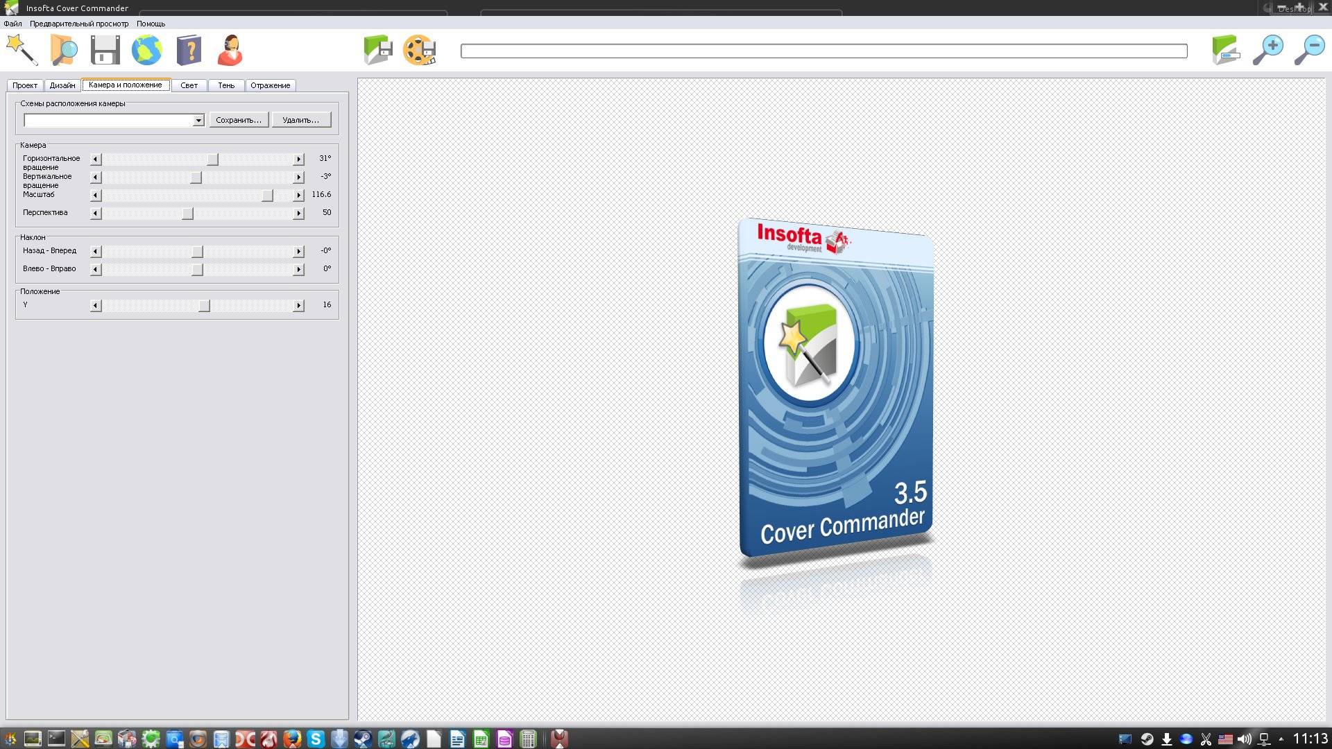This screenshot has height=749, width=1332.
Task: Zoom in with the plus magnifier
Action: coord(1267,50)
